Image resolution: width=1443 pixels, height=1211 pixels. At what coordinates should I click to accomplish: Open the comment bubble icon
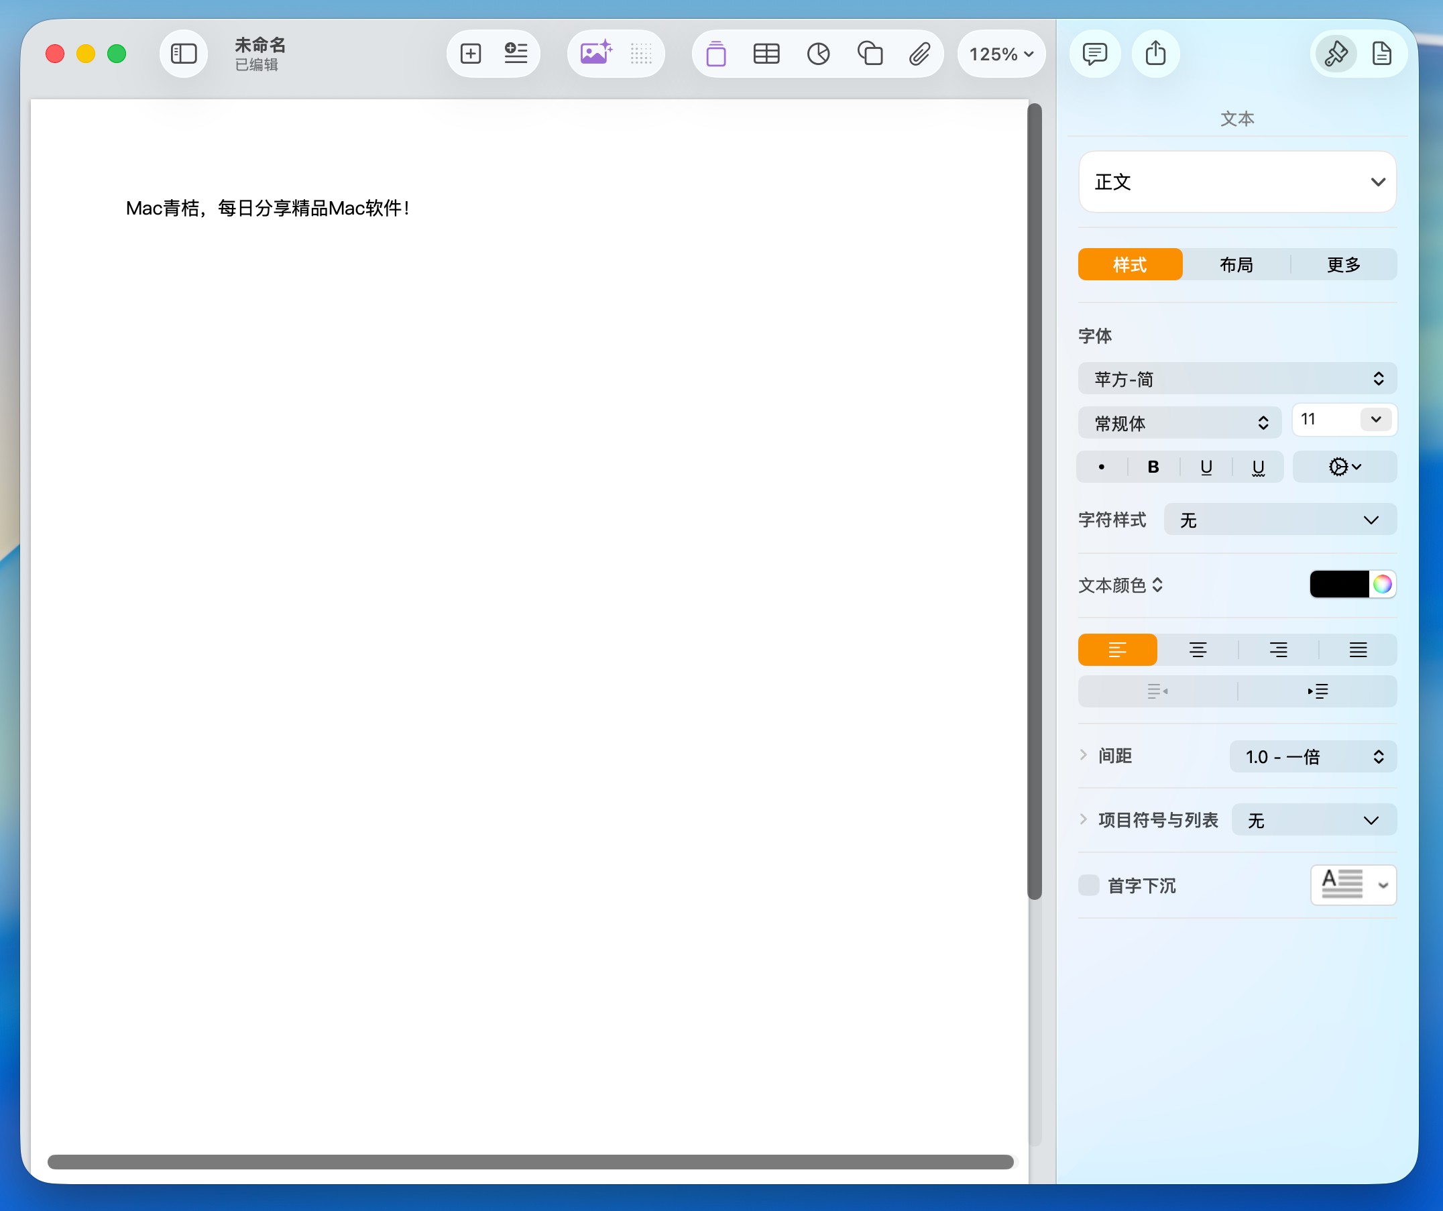coord(1094,54)
